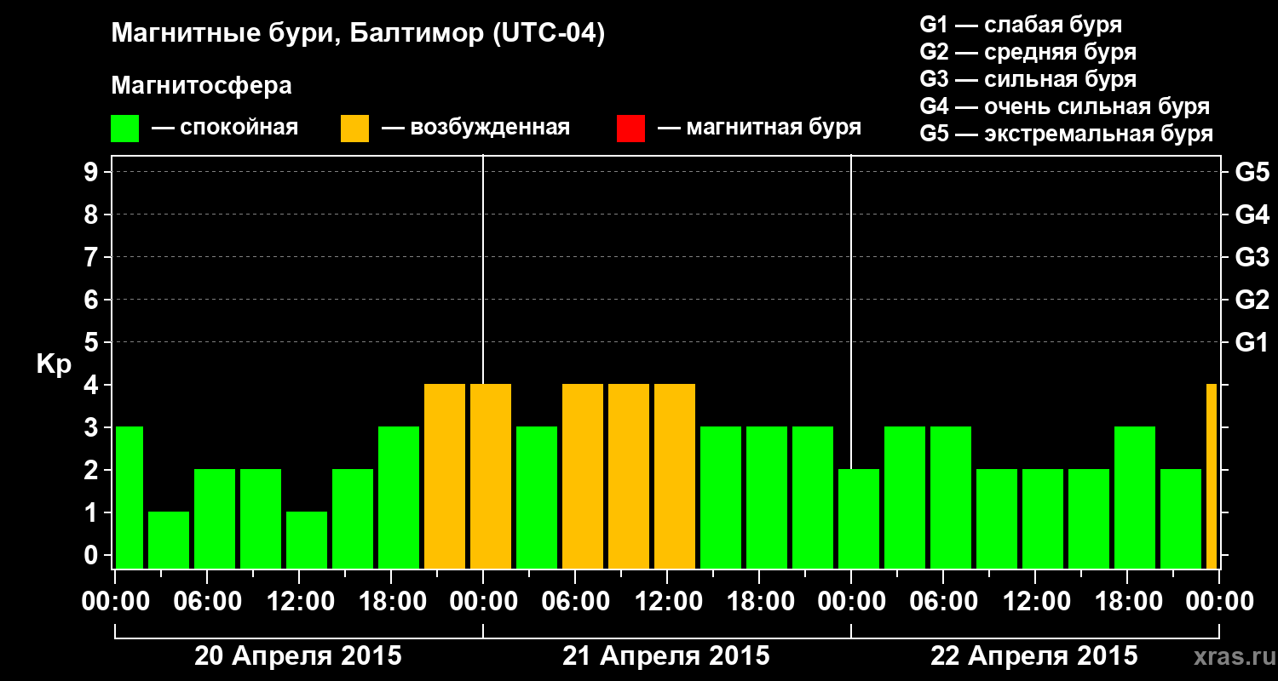1278x681 pixels.
Task: Click the 'Магнитосфера' heading
Action: coord(201,86)
